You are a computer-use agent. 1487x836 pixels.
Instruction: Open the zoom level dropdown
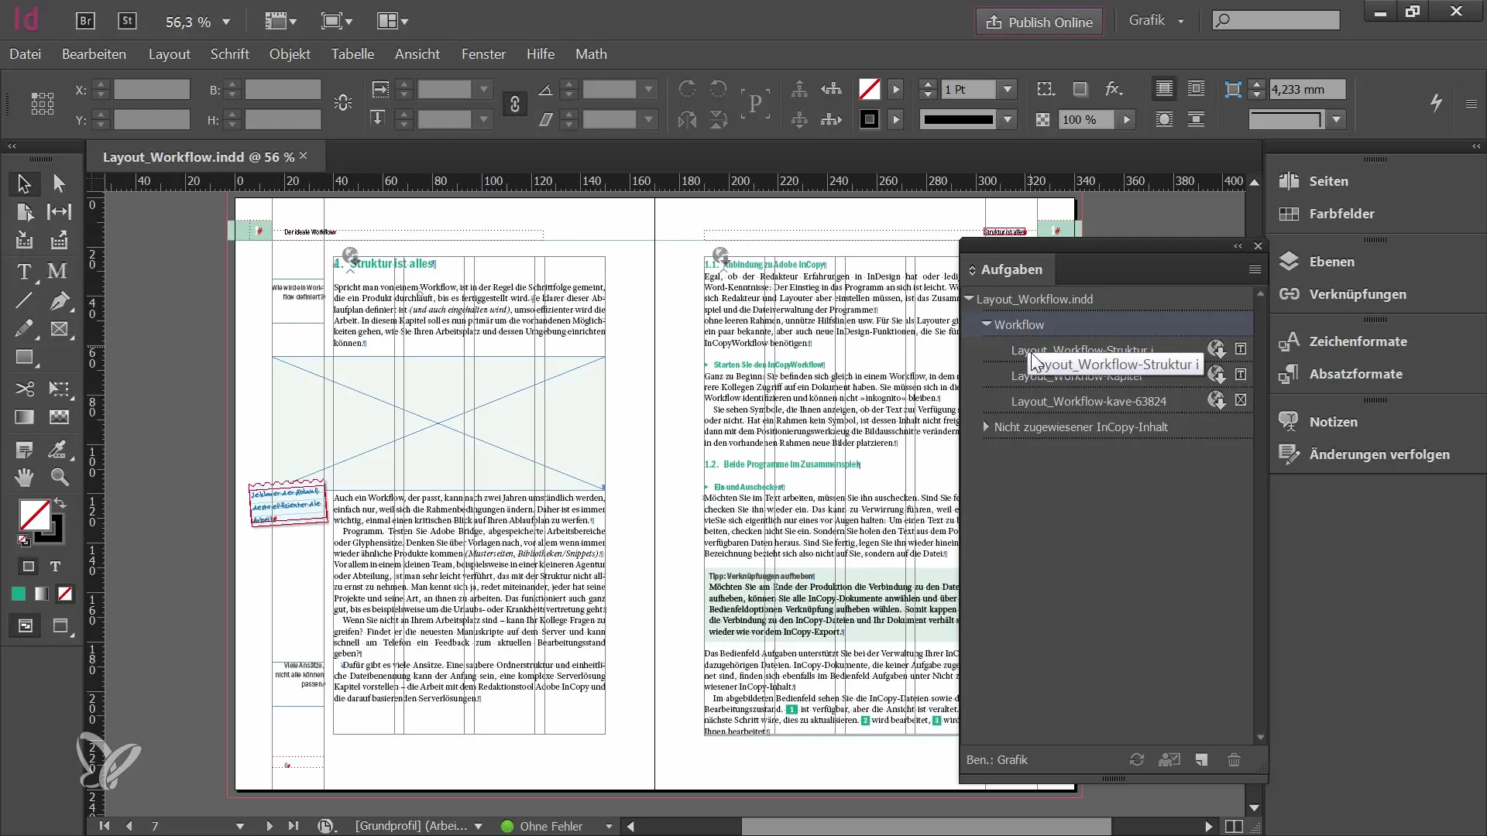pyautogui.click(x=226, y=22)
